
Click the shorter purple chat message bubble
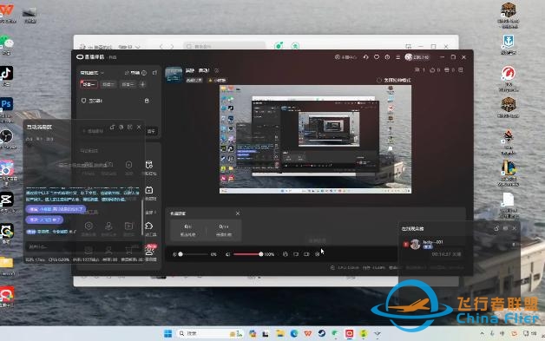(x=44, y=220)
